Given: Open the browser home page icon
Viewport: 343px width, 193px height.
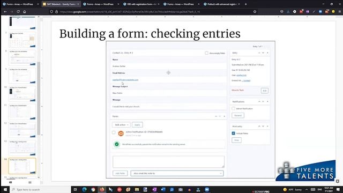Looking at the screenshot, I should (25, 12).
